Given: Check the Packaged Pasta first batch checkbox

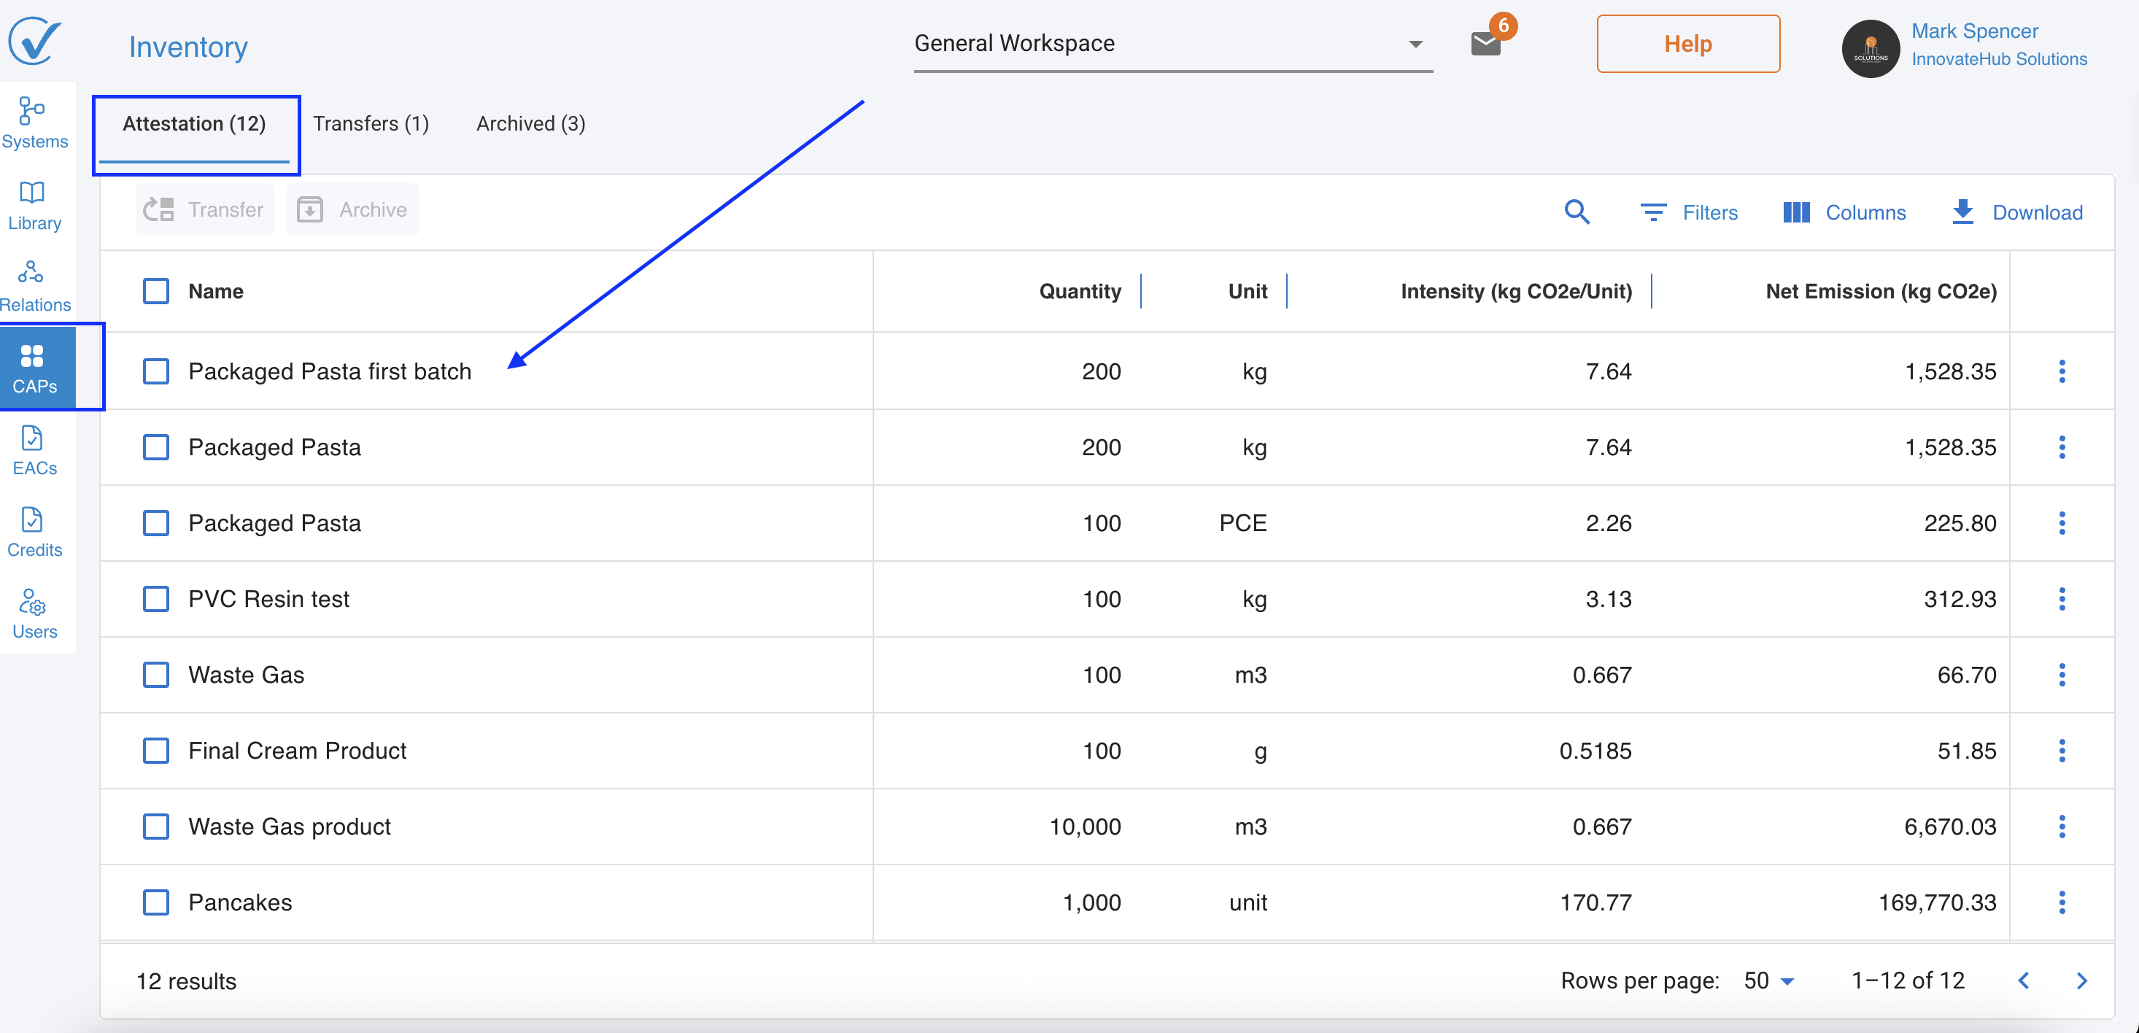Looking at the screenshot, I should pyautogui.click(x=156, y=371).
